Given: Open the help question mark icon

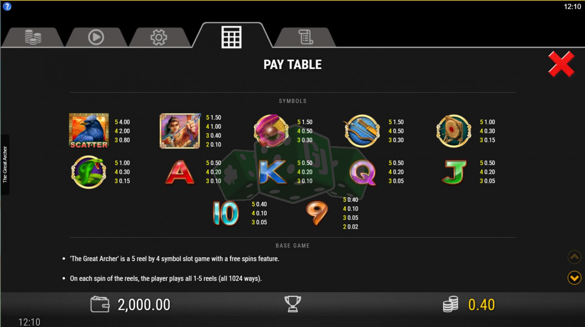Looking at the screenshot, I should [x=7, y=6].
